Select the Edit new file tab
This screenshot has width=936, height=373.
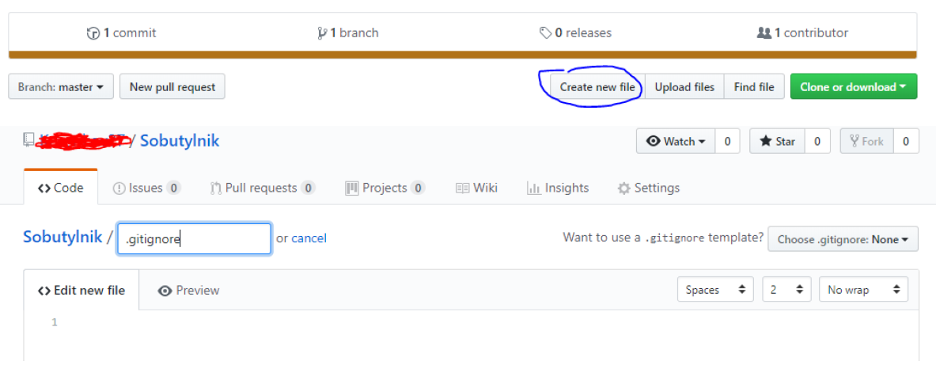81,291
